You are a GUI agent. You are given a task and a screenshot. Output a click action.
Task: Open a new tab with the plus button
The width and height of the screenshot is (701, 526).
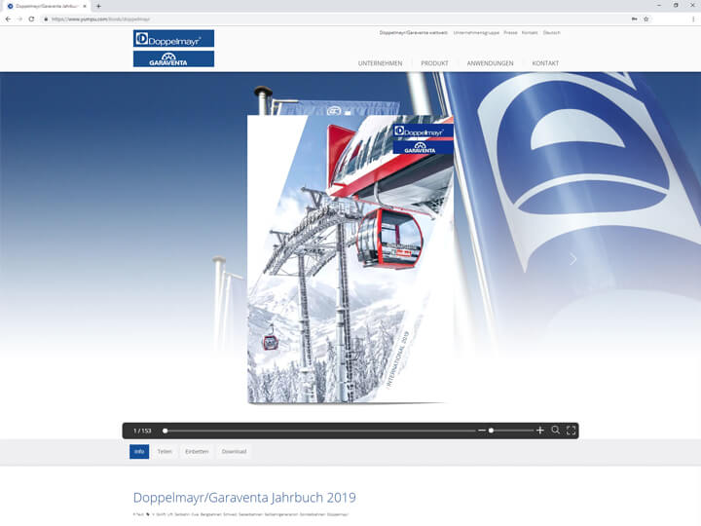(98, 6)
